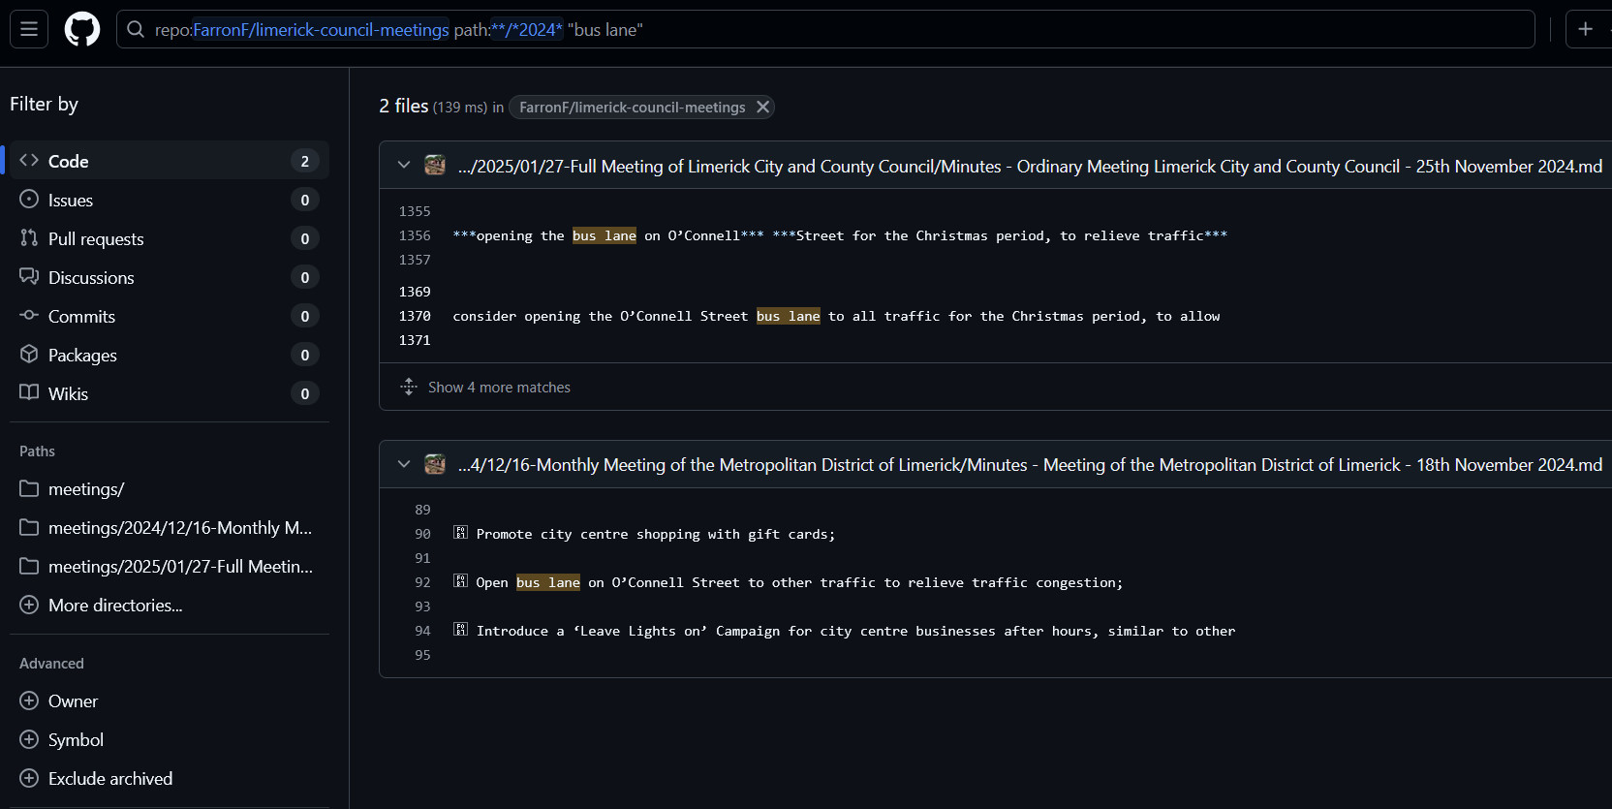1612x809 pixels.
Task: Select the Packages filter
Action: coord(170,355)
